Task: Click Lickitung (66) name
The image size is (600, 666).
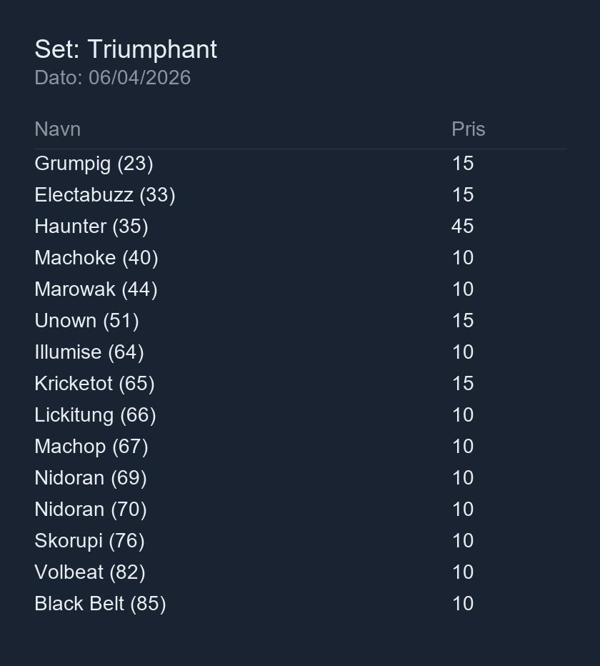Action: pos(95,415)
